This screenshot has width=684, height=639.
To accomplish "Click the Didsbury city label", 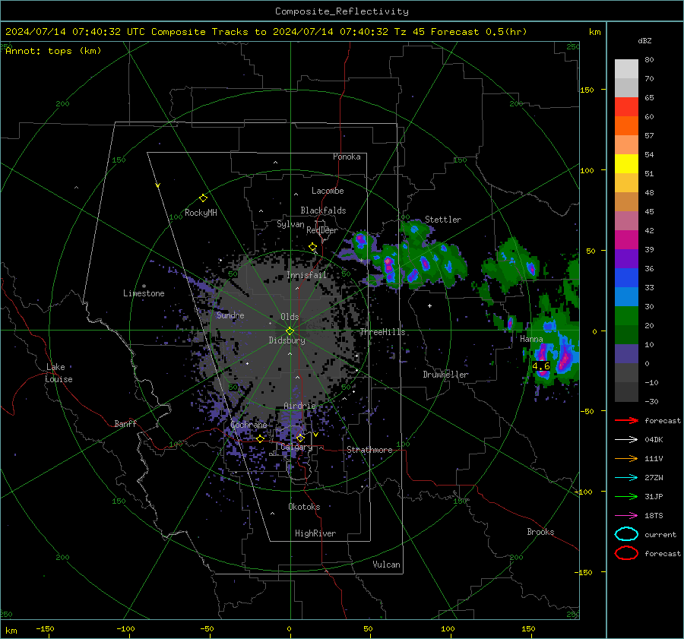I will [x=287, y=340].
